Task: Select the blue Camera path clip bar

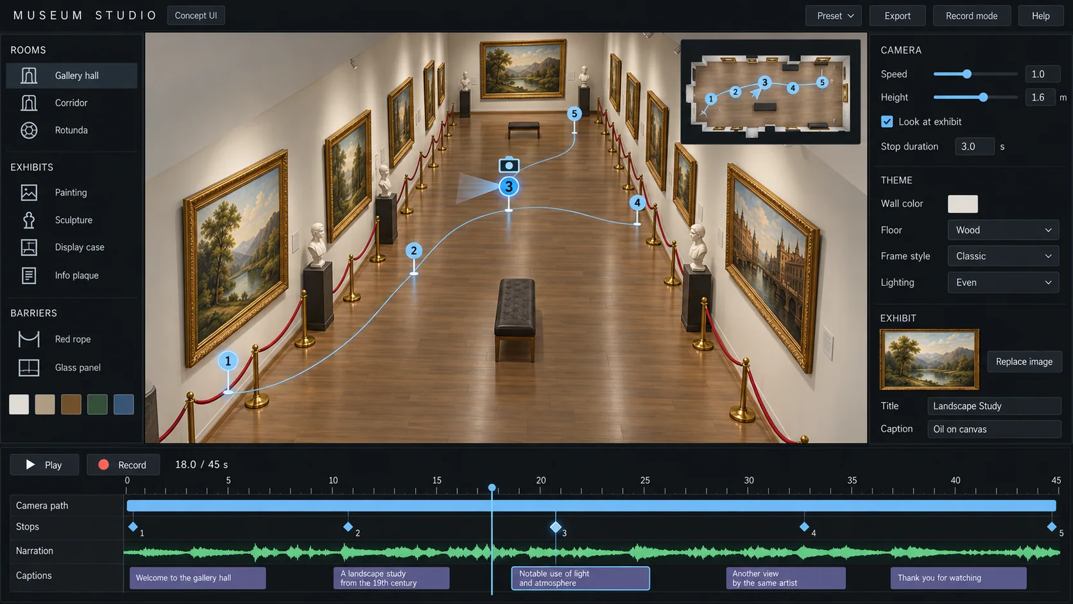Action: tap(591, 506)
